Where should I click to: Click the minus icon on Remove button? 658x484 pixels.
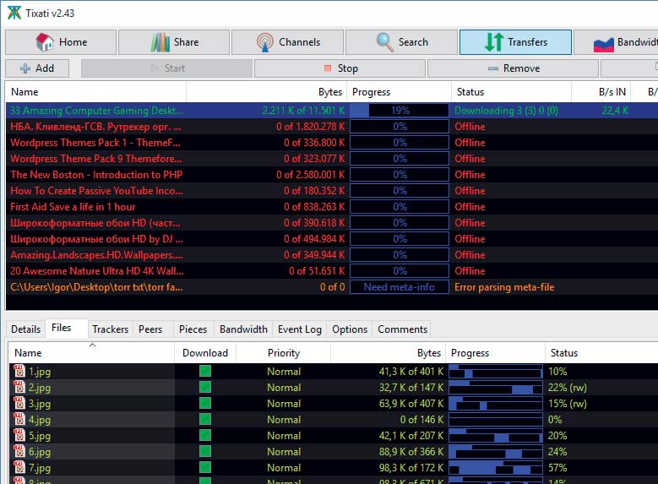pyautogui.click(x=493, y=68)
